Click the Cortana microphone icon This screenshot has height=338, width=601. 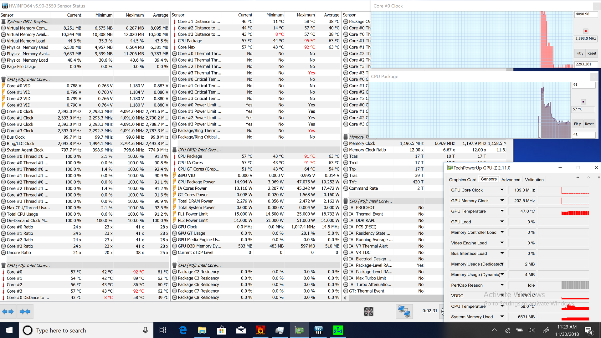(145, 330)
